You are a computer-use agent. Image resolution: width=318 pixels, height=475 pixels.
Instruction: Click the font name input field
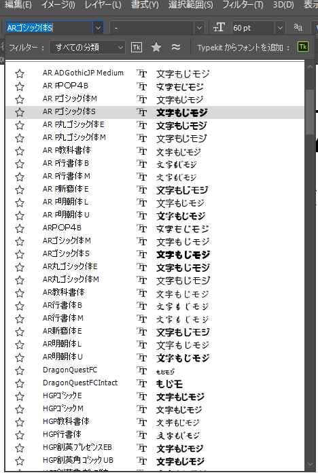50,28
